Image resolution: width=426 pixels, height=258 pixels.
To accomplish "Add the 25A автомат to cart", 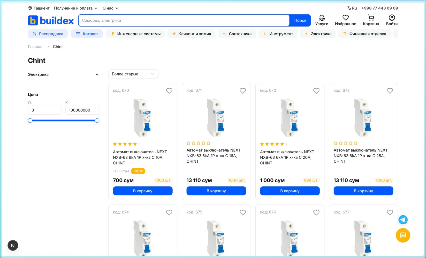I will [x=363, y=191].
